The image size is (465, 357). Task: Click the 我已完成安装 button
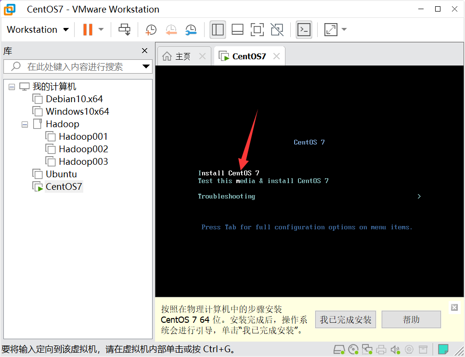click(346, 319)
